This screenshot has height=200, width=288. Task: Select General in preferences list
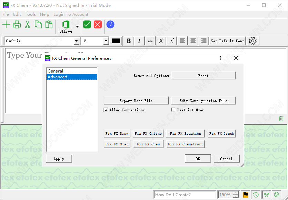72,71
